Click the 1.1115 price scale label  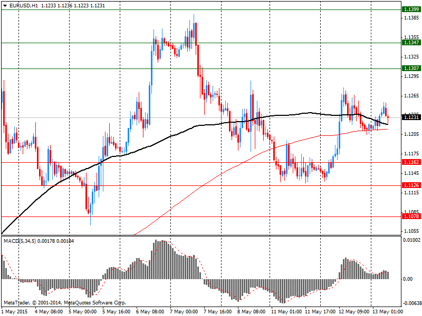[x=411, y=193]
